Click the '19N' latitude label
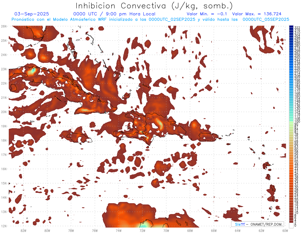This screenshot has width=303, height=234. click(4, 126)
